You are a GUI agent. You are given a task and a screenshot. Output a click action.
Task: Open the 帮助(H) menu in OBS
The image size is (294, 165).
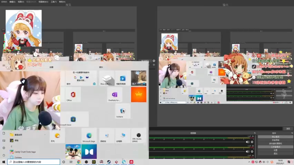pos(62,2)
